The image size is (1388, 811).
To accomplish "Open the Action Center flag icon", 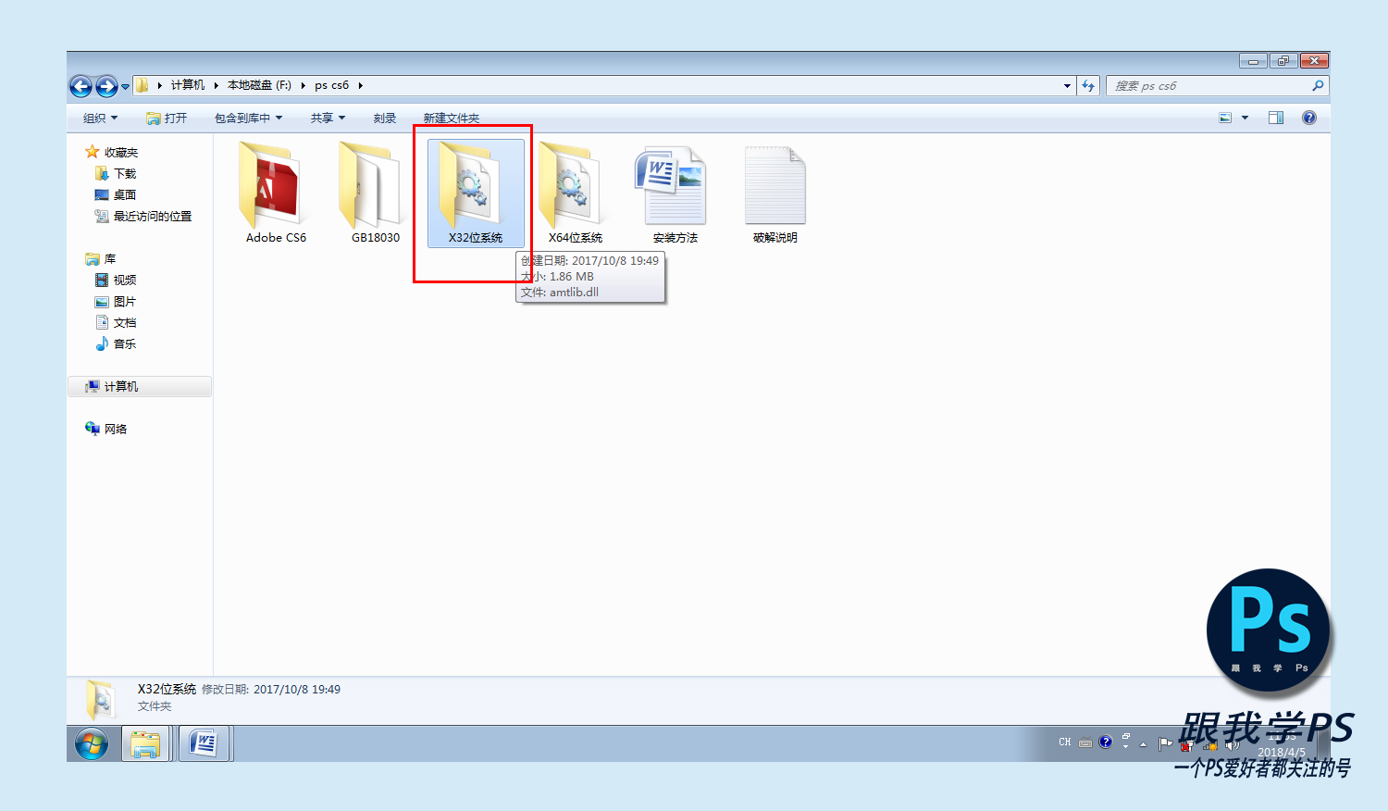I will coord(1165,743).
